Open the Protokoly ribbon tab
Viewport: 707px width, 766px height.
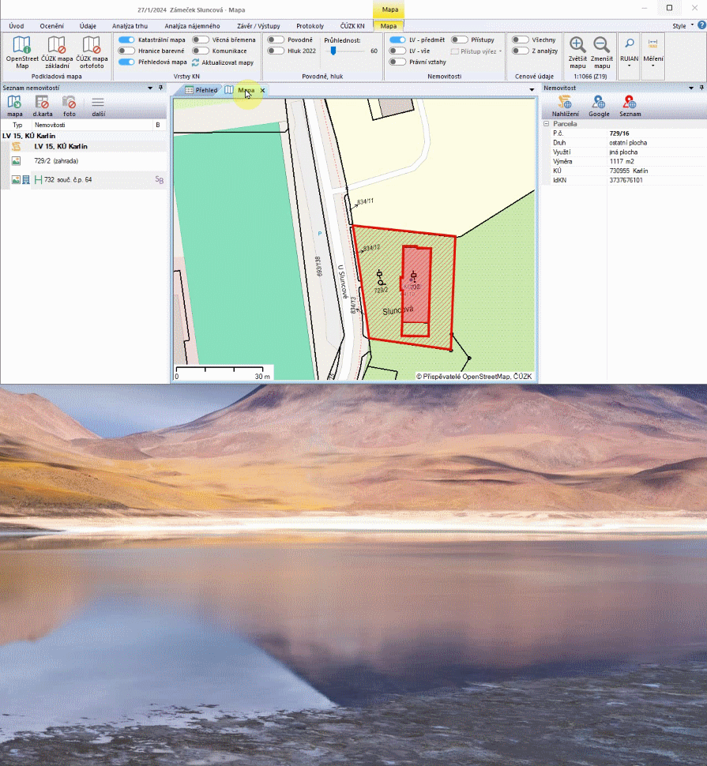[x=310, y=26]
